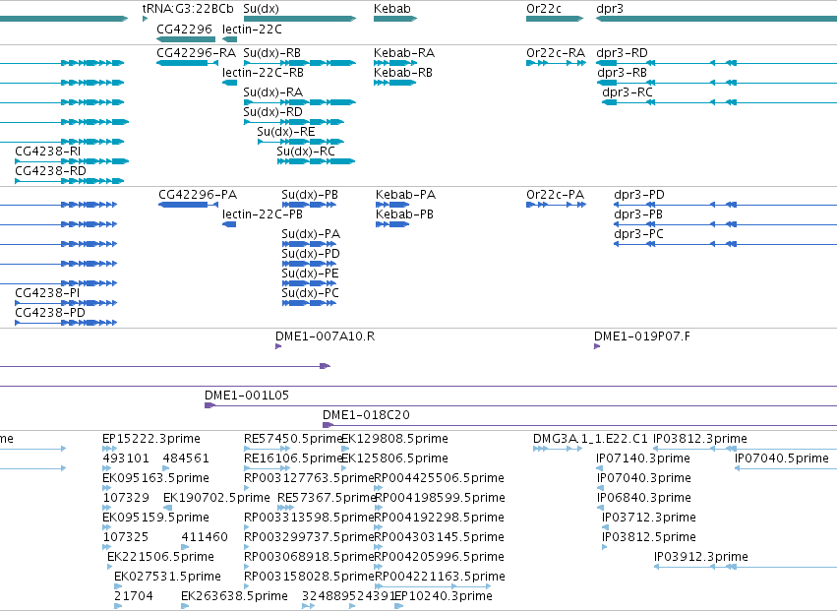Select the Or22c-RA transcript label
Image resolution: width=837 pixels, height=611 pixels.
556,53
